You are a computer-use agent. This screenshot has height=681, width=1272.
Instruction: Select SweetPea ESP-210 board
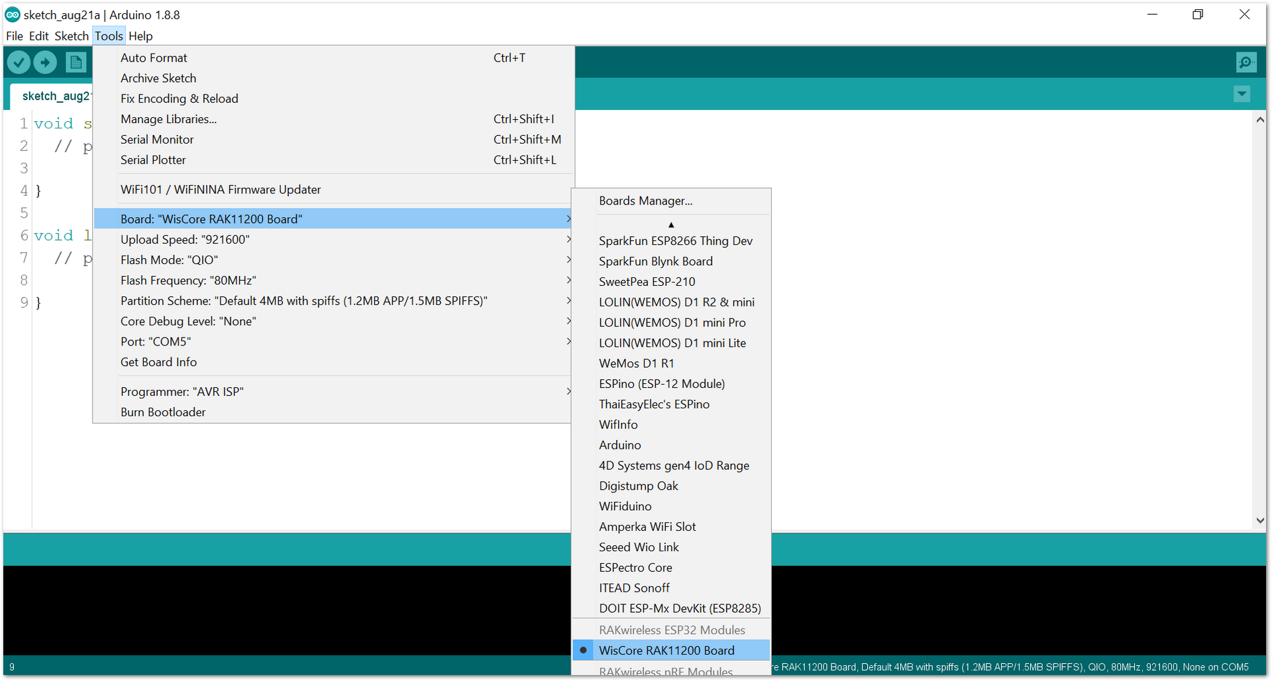671,283
